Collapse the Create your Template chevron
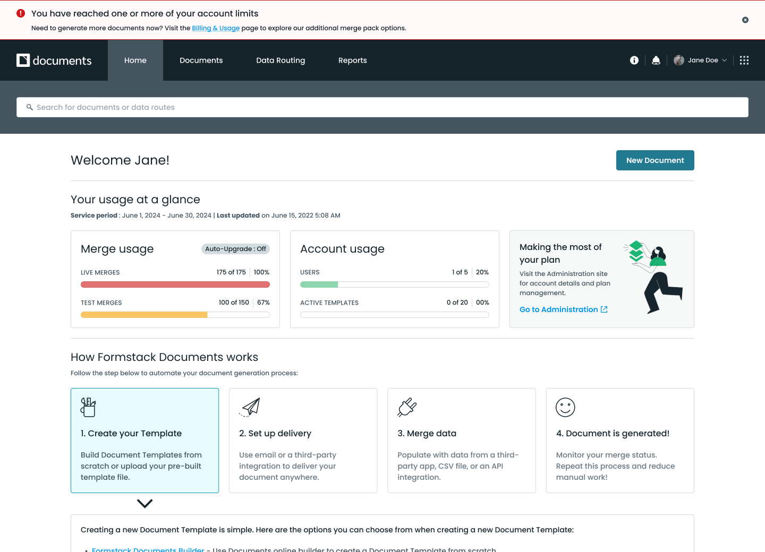 [x=144, y=503]
